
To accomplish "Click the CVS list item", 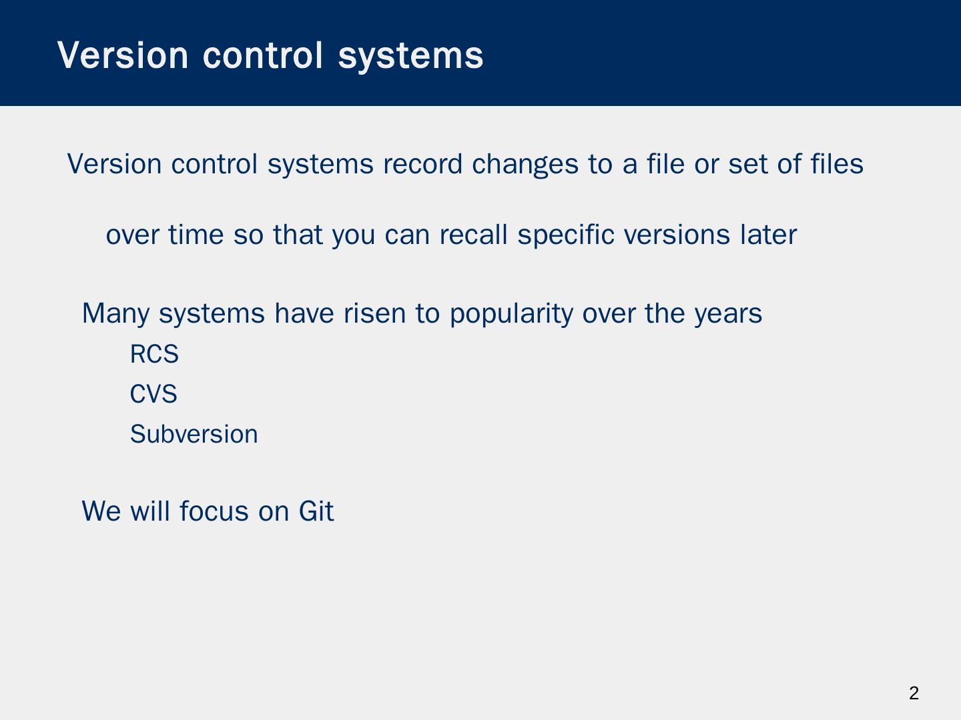I will click(x=153, y=394).
